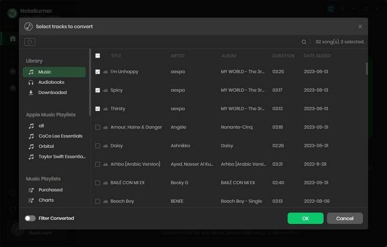Click the music note dialog title icon
Image resolution: width=387 pixels, height=247 pixels.
tap(28, 27)
